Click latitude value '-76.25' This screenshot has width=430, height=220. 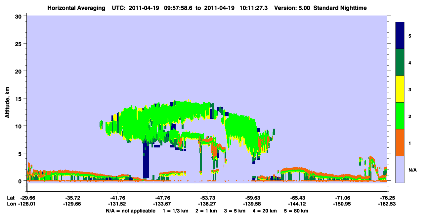coord(387,198)
